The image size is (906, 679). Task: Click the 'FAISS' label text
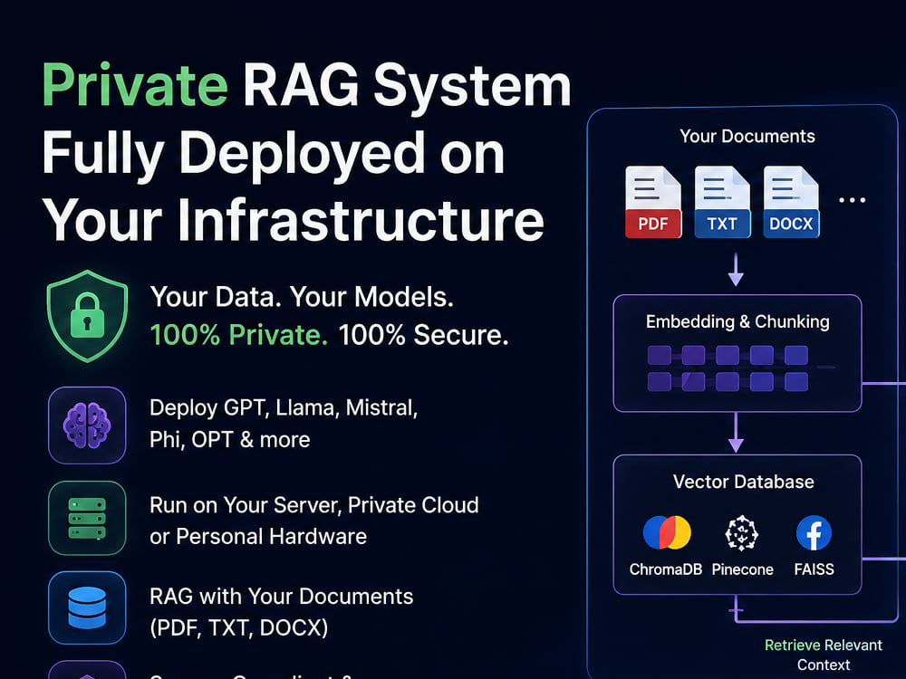(x=814, y=569)
